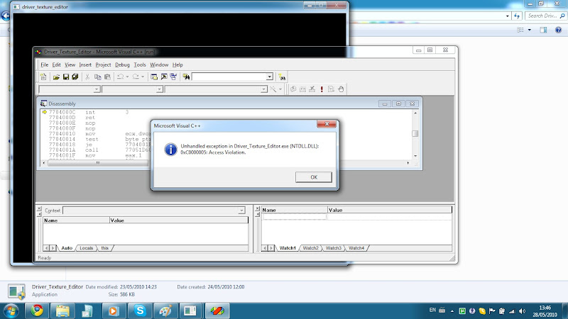Select the Watch3 tab
Viewport: 568px width, 319px height.
tap(333, 248)
